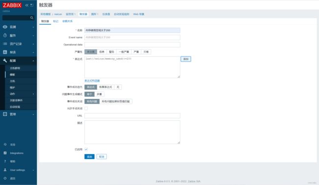The width and height of the screenshot is (319, 185).
Task: Click the Reports chart icon
Action: tap(5, 52)
